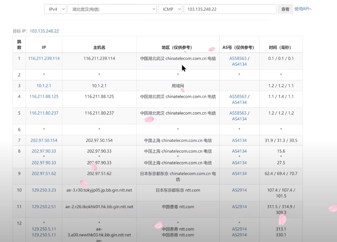Open target IP link 103.135.248.22
Image resolution: width=337 pixels, height=242 pixels.
44,31
